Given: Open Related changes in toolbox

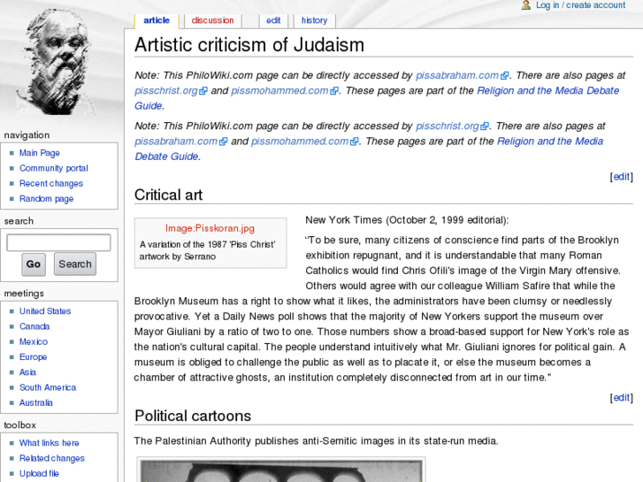Looking at the screenshot, I should pos(52,458).
